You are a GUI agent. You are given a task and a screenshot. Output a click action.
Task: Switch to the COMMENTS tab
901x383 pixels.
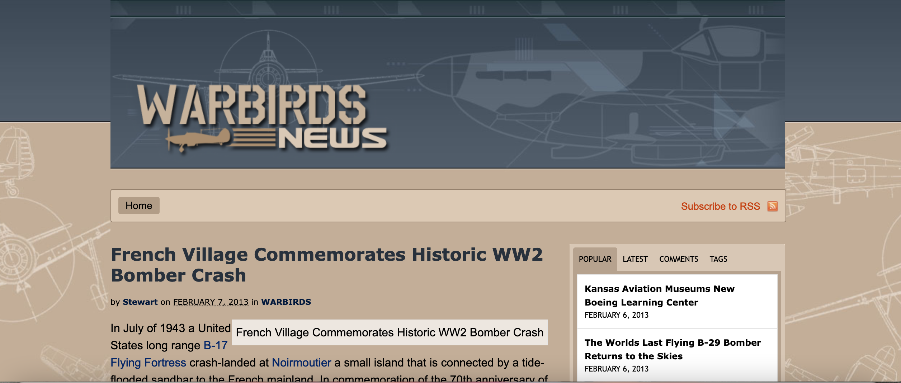(x=679, y=259)
